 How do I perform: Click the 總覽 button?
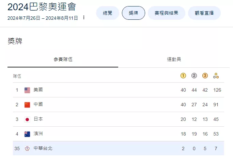[x=107, y=13]
